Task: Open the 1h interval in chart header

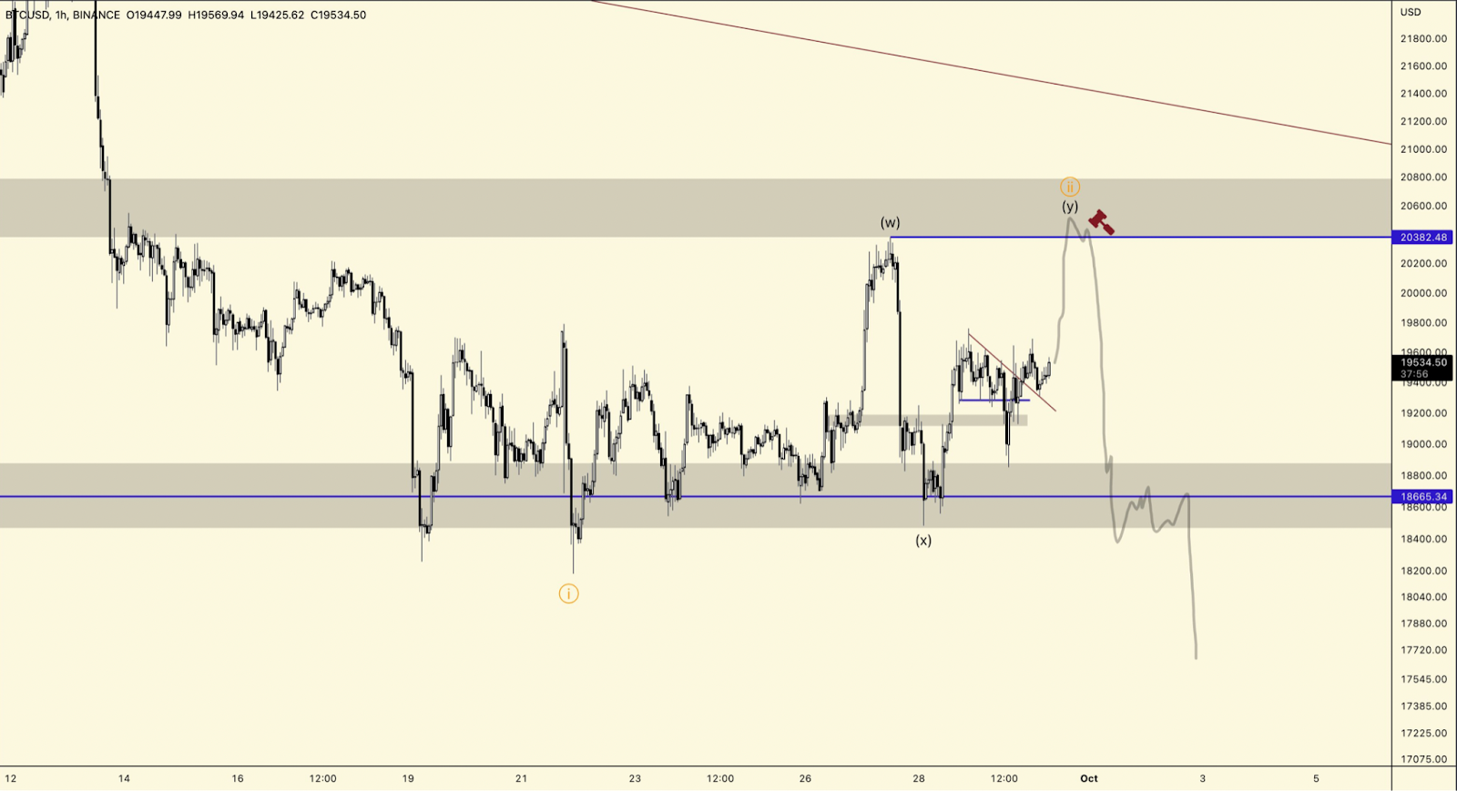Action: pos(61,15)
